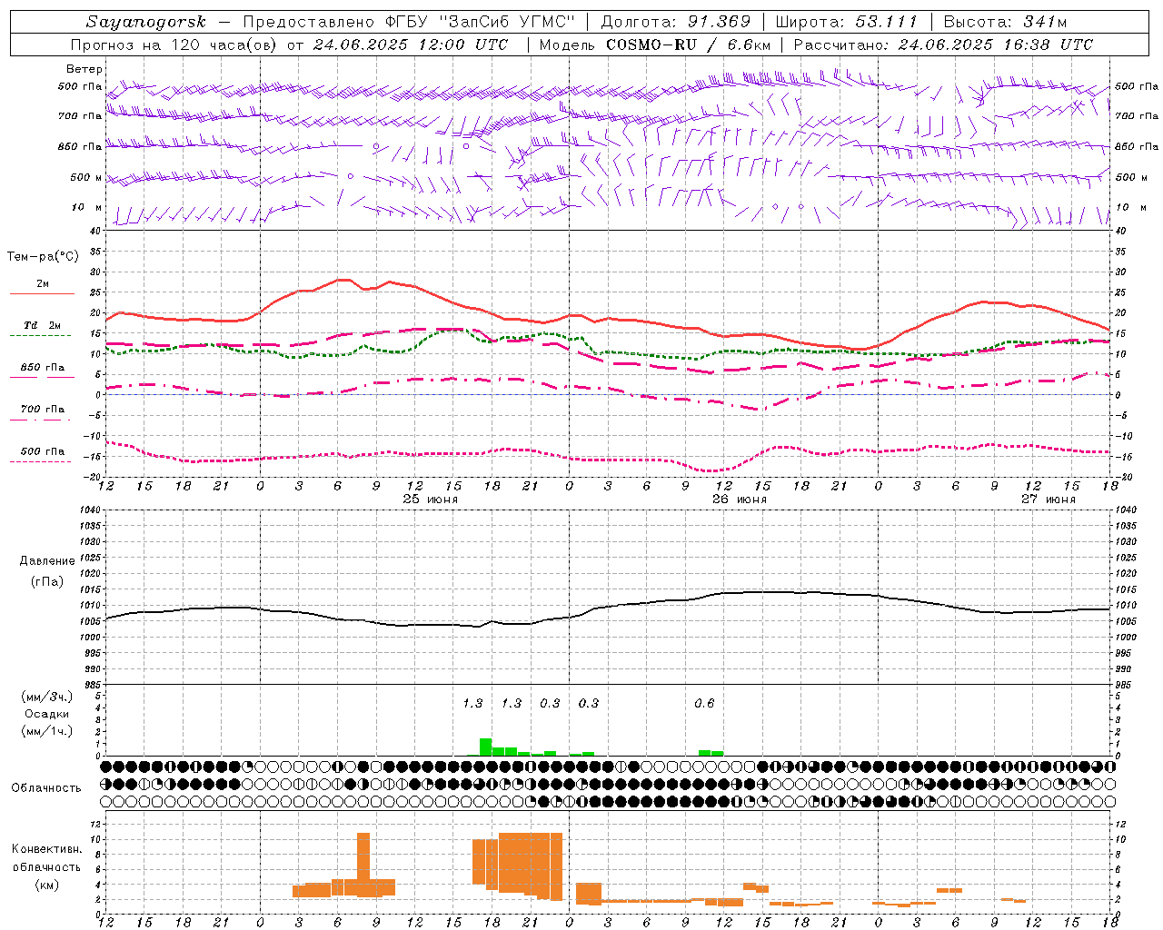Select the 'Долгота: 91.369' header field
This screenshot has height=930, width=1163.
pyautogui.click(x=676, y=22)
